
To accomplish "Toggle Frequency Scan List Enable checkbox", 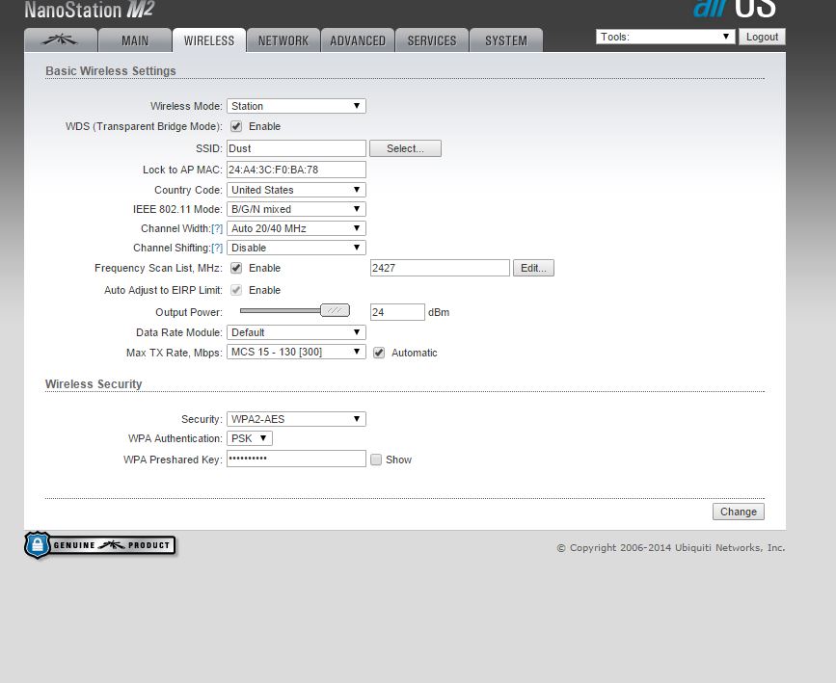I will tap(236, 268).
